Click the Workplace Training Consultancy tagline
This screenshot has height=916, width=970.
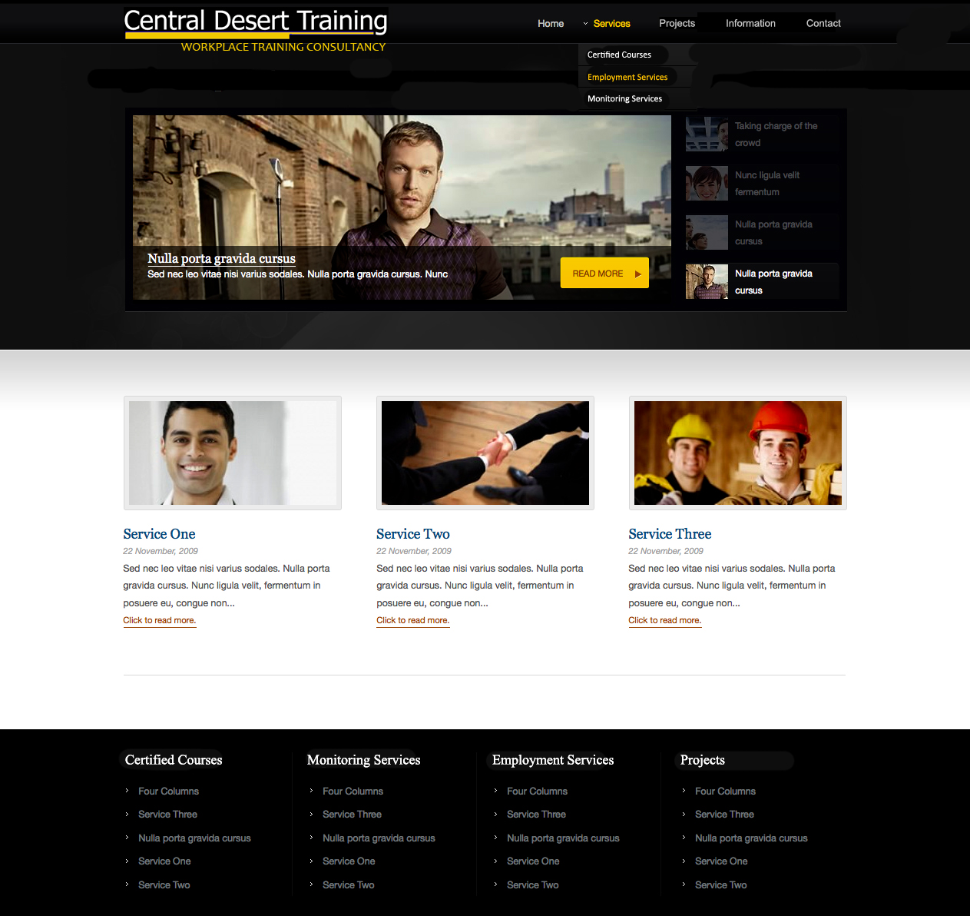coord(283,47)
